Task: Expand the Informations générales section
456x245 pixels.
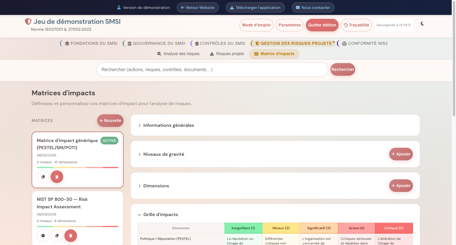Action: (168, 125)
